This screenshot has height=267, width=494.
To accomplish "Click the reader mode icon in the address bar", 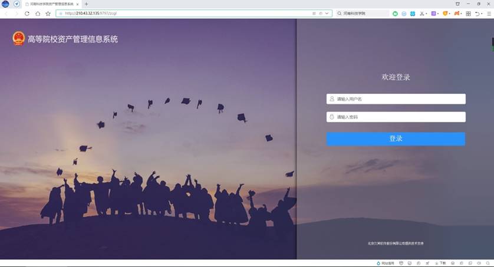I will (314, 14).
